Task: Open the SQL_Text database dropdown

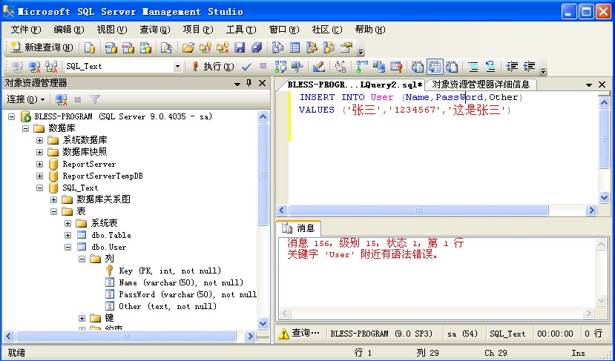Action: [177, 67]
